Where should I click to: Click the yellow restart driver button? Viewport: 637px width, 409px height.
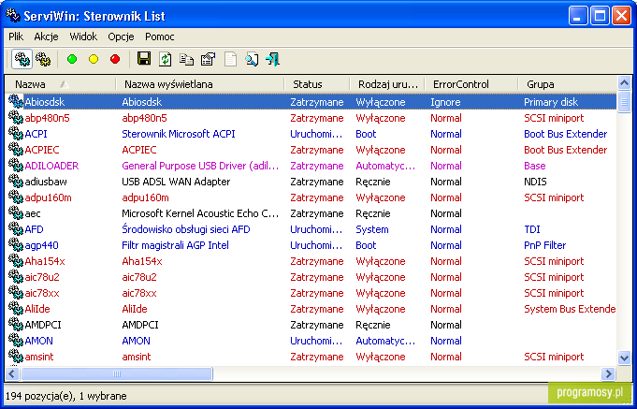click(x=94, y=59)
